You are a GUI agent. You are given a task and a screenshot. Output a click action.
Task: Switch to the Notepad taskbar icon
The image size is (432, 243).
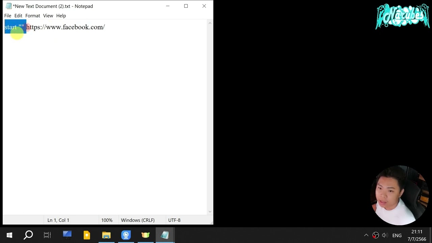pyautogui.click(x=165, y=235)
